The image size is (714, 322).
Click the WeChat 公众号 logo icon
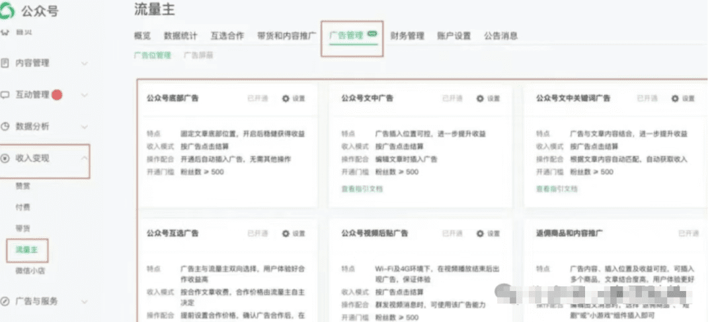coord(9,10)
